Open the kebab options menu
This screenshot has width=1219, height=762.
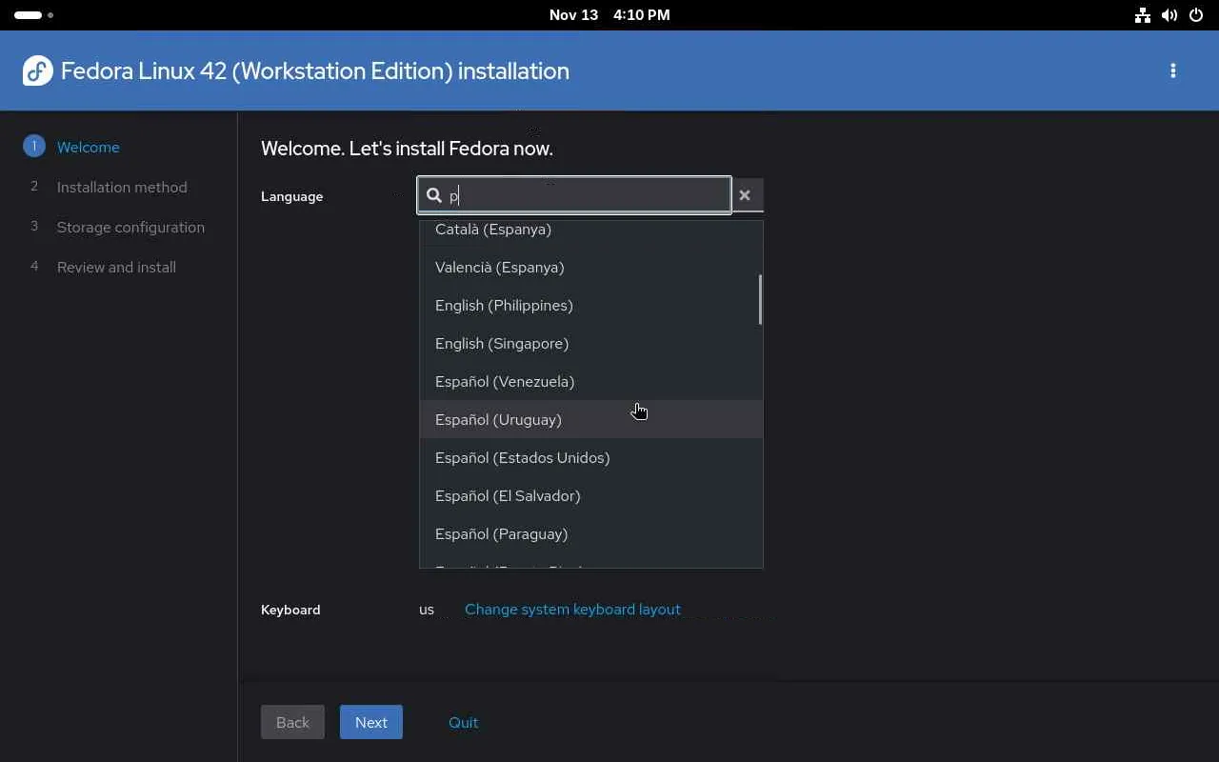[x=1172, y=71]
